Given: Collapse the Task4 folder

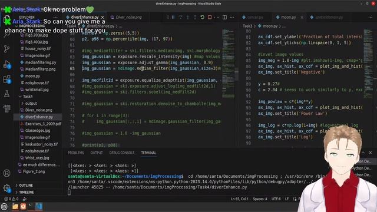Looking at the screenshot, I should coord(28,97).
